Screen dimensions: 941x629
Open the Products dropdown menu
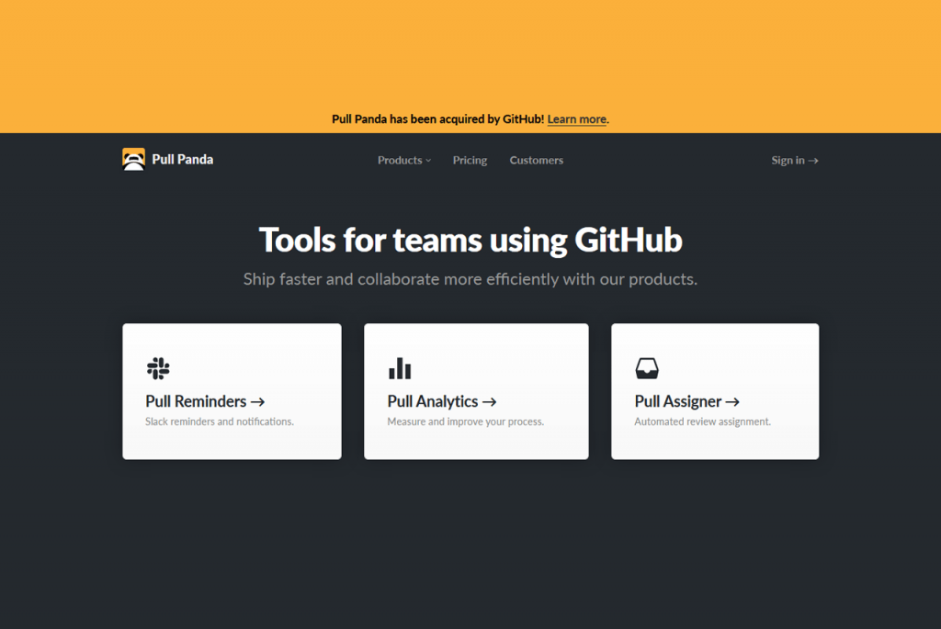tap(400, 160)
